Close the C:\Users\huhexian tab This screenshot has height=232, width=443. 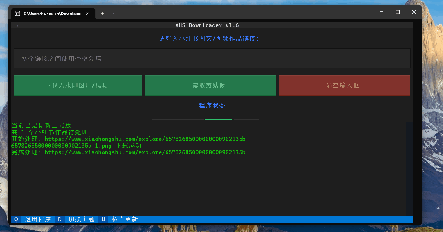[88, 13]
